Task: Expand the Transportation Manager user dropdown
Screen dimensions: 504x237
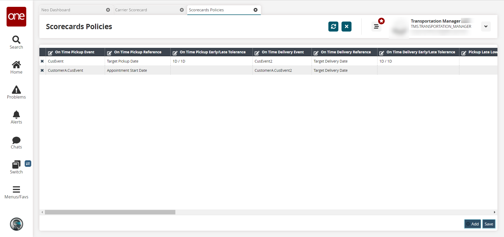Action: click(486, 27)
